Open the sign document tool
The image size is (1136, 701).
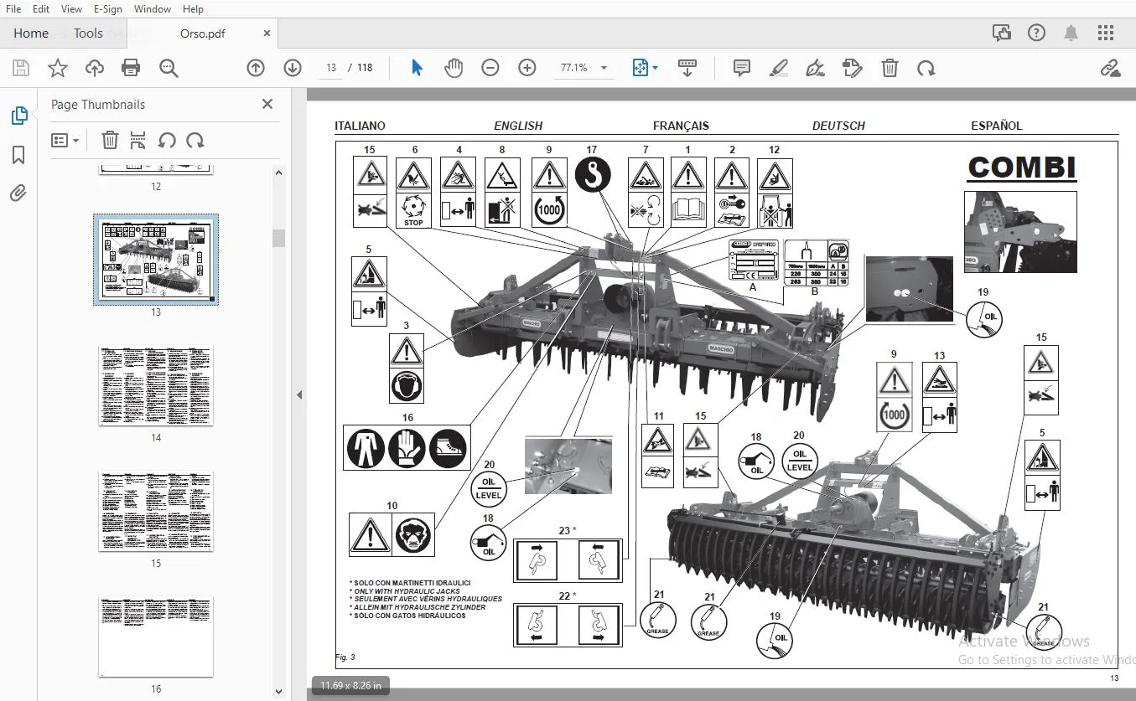point(814,68)
